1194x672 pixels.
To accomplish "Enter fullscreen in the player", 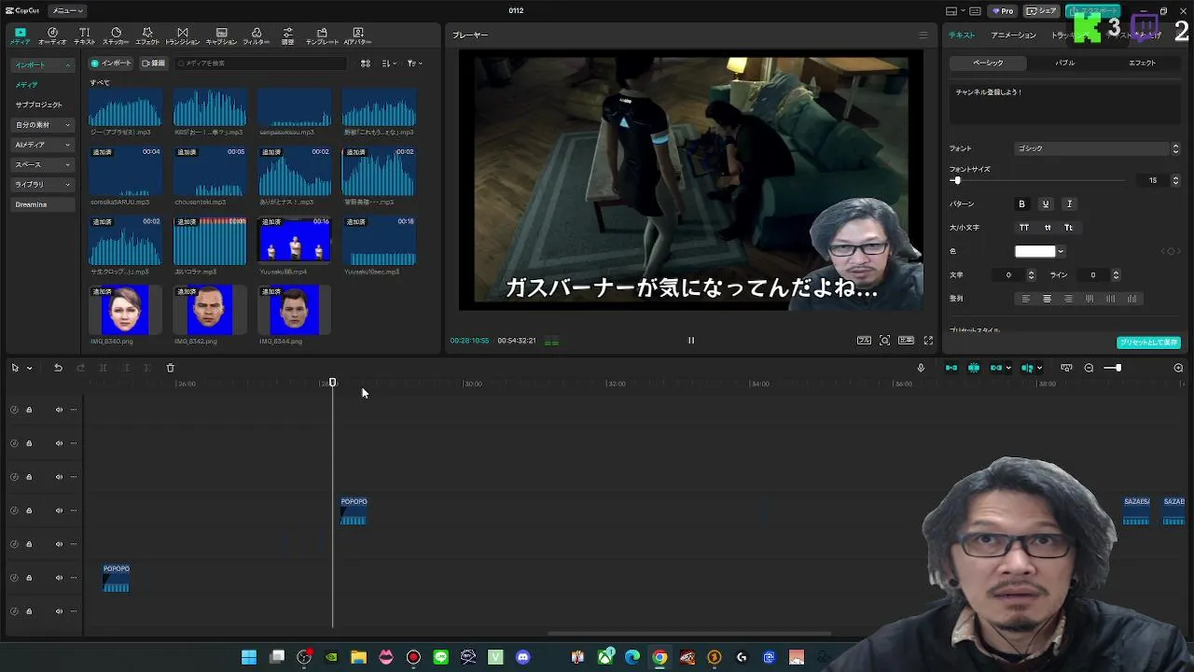I will tap(928, 341).
